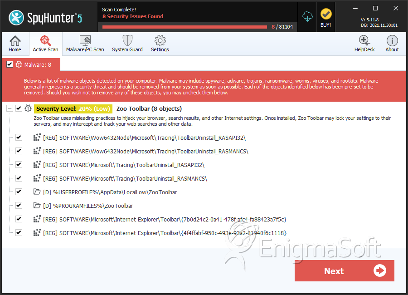
Task: Uncheck the Zoo Toolbar group checkbox
Action: tap(19, 108)
